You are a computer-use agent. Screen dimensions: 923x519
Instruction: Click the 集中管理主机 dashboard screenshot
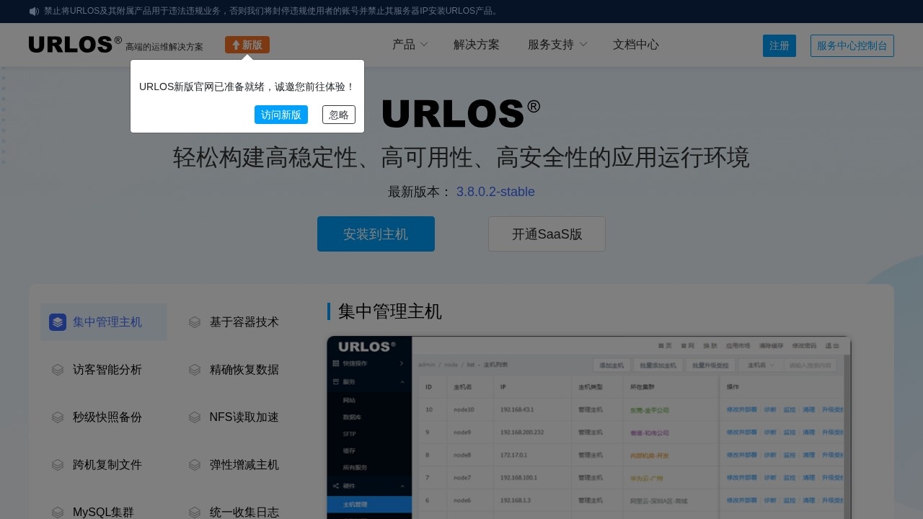coord(589,427)
